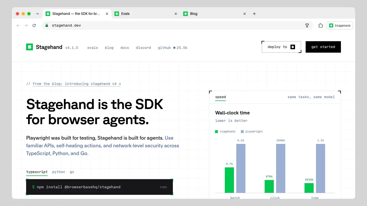The width and height of the screenshot is (367, 206).
Task: Click the browser back arrow
Action: point(18,25)
